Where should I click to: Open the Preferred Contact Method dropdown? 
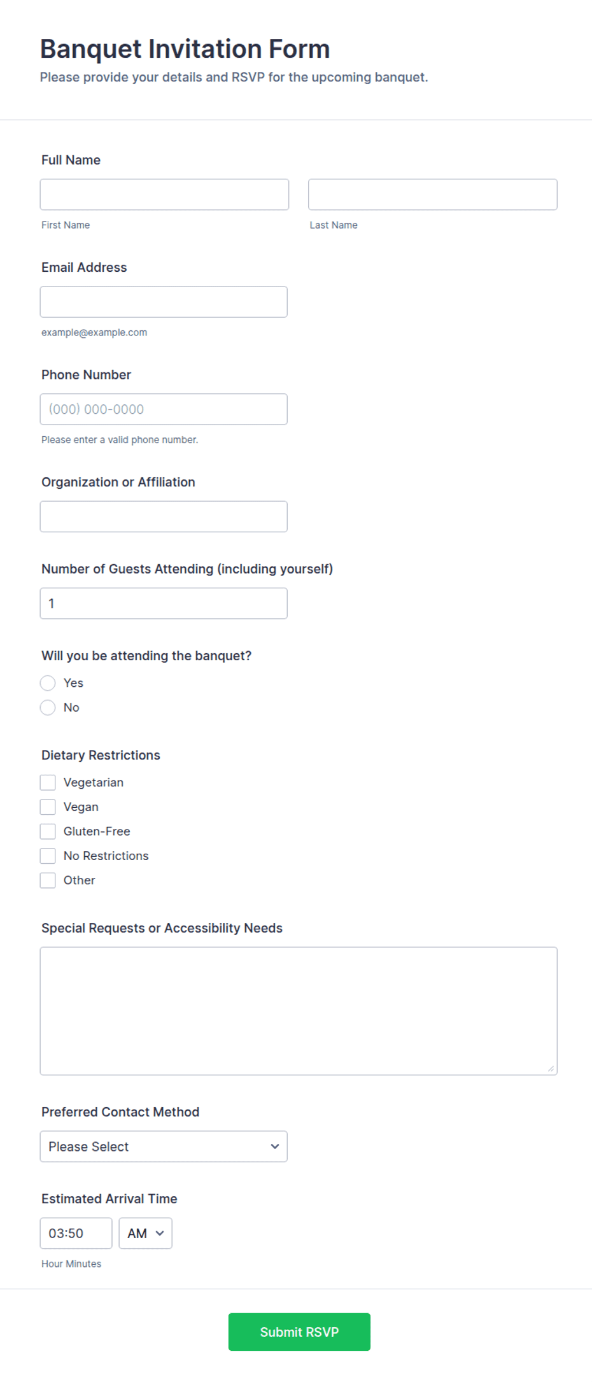(164, 1146)
